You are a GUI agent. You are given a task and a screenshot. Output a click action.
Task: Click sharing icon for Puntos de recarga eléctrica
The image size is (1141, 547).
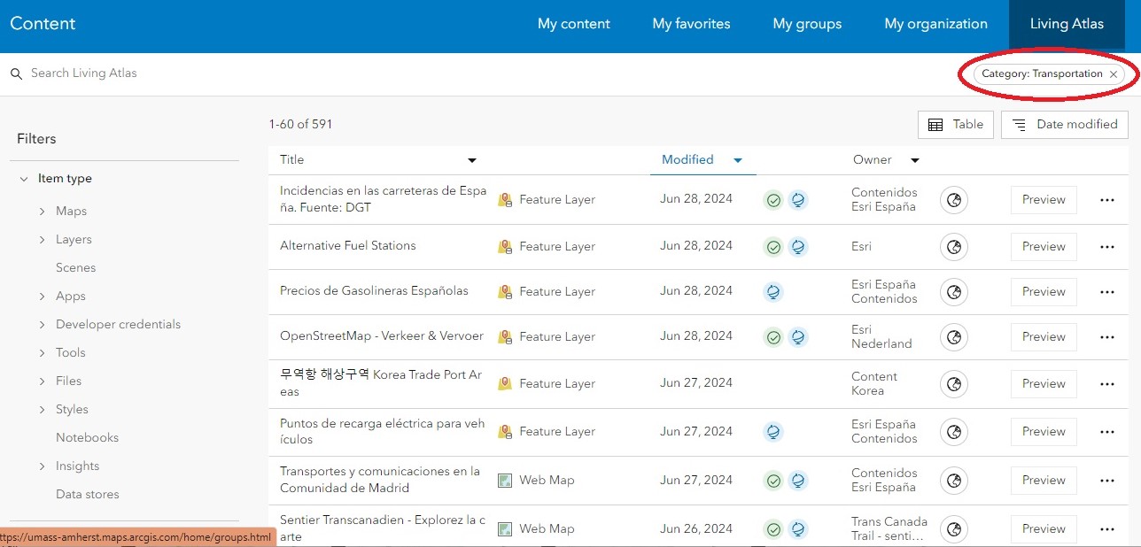(x=953, y=432)
